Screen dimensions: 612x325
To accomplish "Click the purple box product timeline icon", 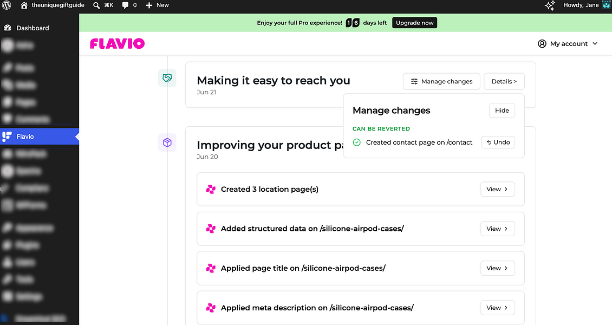I will tap(167, 142).
